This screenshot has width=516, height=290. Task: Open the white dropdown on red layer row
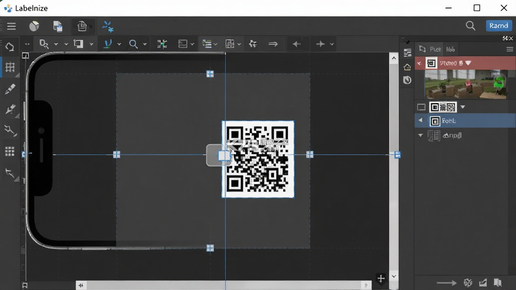tap(468, 63)
